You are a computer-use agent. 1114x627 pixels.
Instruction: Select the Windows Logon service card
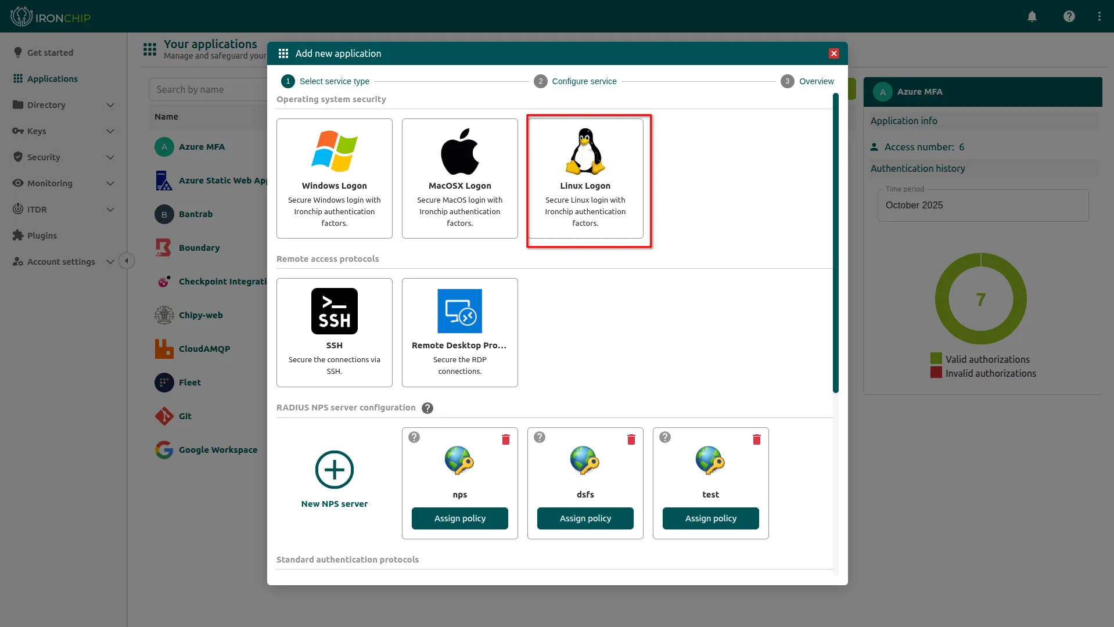334,178
